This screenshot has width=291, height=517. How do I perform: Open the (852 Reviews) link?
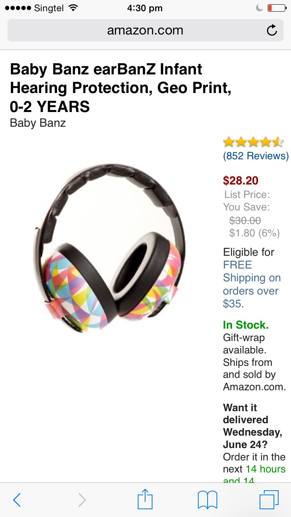256,156
